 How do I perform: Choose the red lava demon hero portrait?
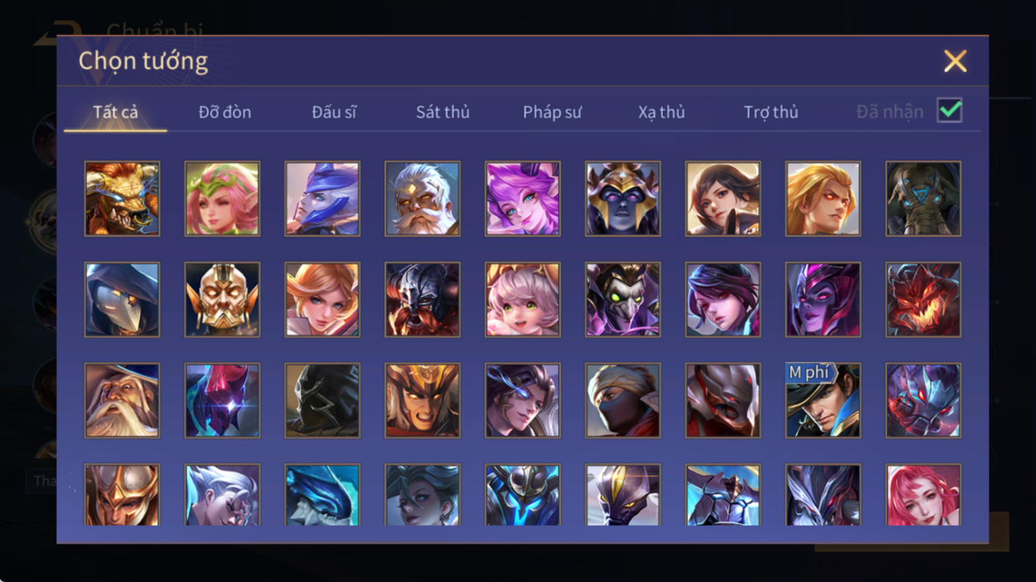(x=923, y=300)
